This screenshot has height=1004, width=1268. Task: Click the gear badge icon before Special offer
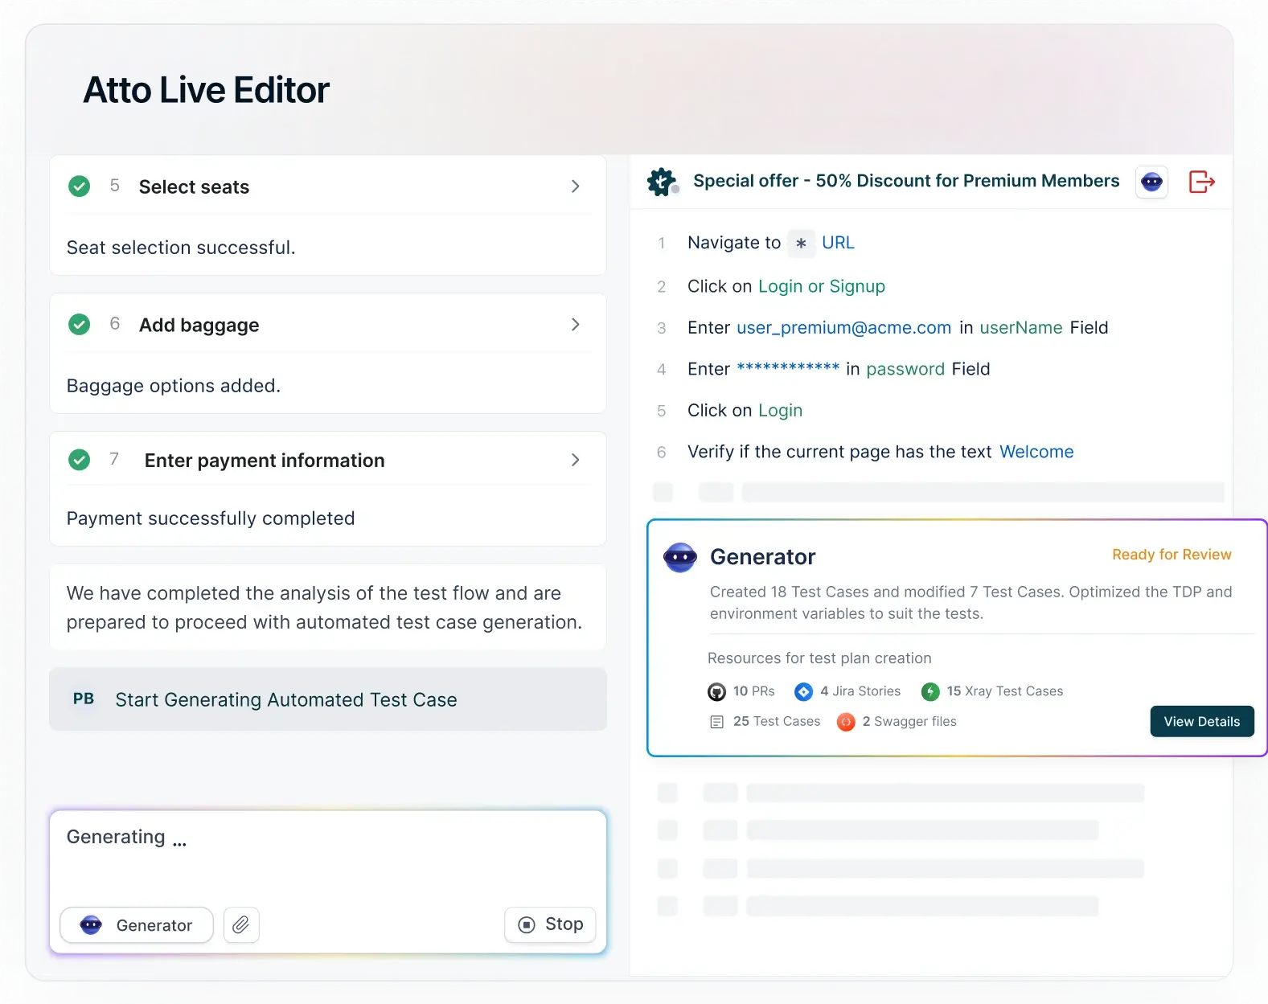[x=662, y=182]
